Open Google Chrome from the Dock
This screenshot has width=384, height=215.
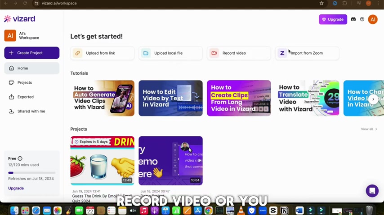click(x=208, y=211)
